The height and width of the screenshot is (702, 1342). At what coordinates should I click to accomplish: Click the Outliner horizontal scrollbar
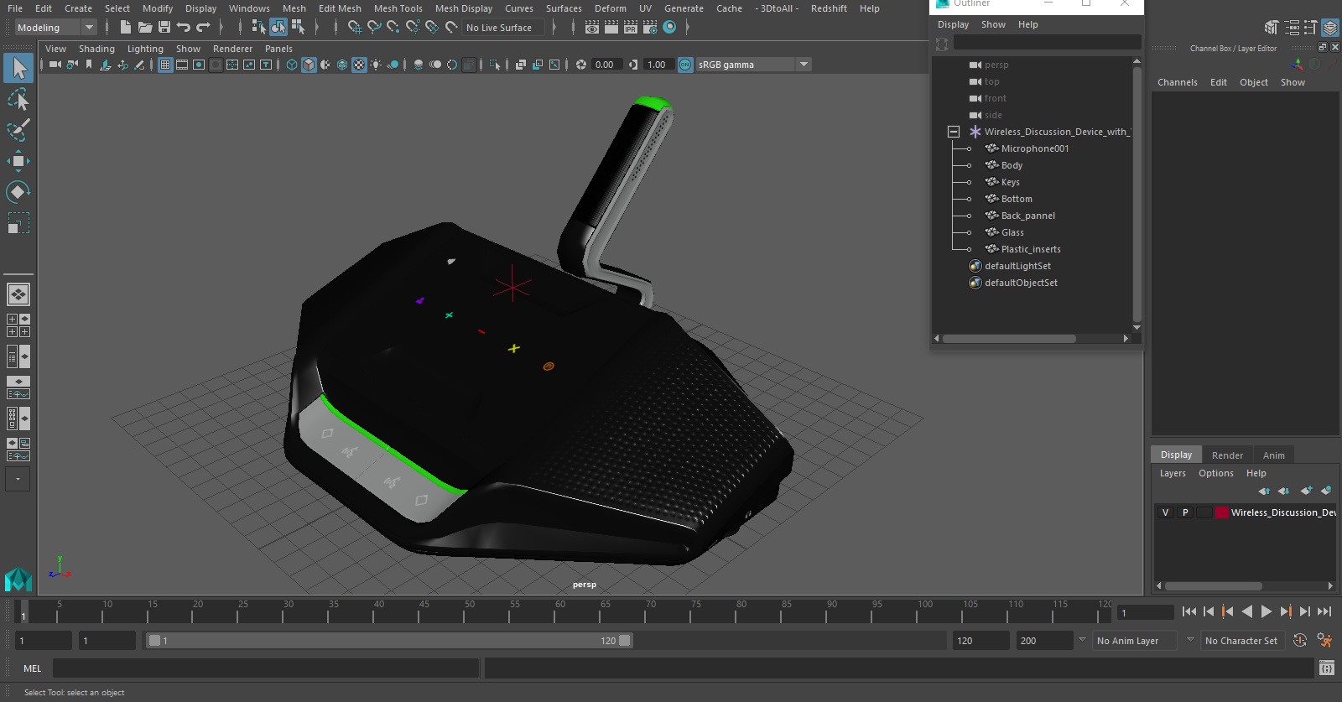pos(1009,339)
